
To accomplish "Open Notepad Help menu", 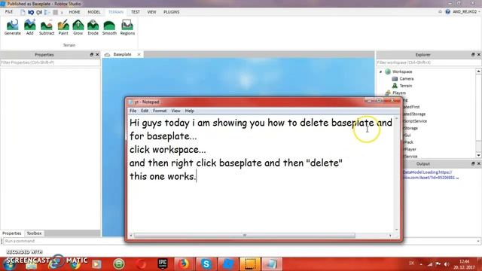I will tap(189, 111).
